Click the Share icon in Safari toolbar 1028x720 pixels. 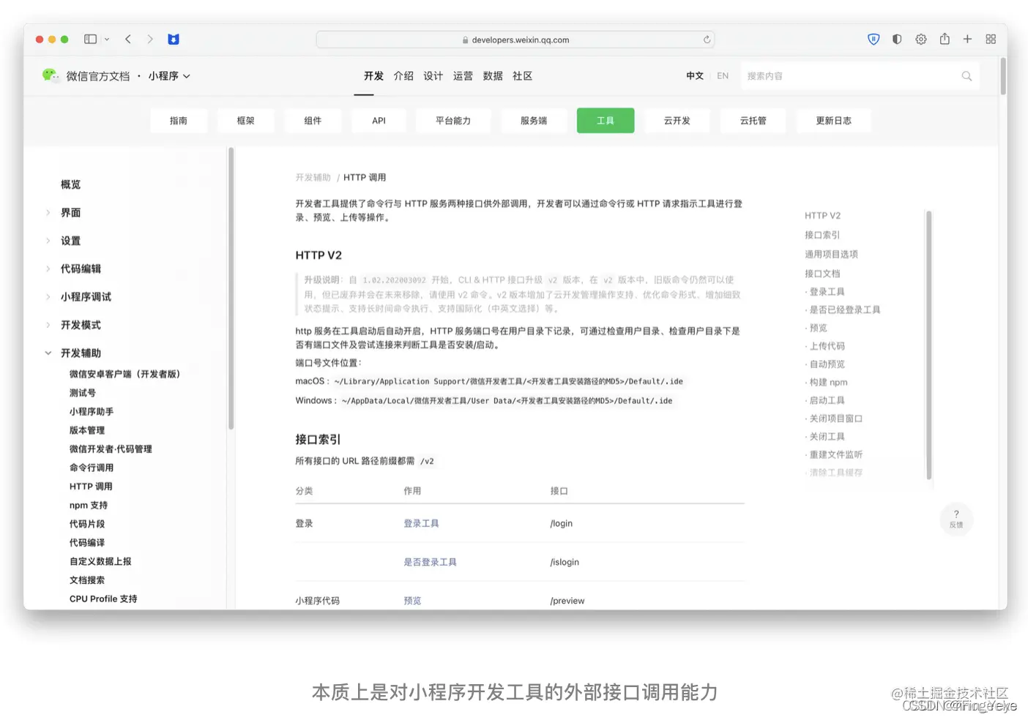click(x=945, y=39)
